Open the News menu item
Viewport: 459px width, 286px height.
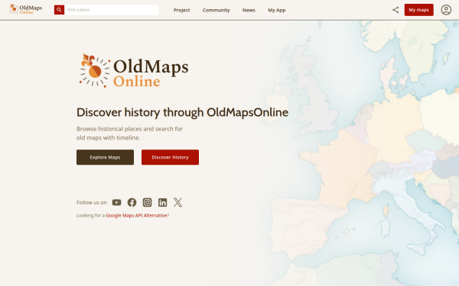click(x=249, y=10)
